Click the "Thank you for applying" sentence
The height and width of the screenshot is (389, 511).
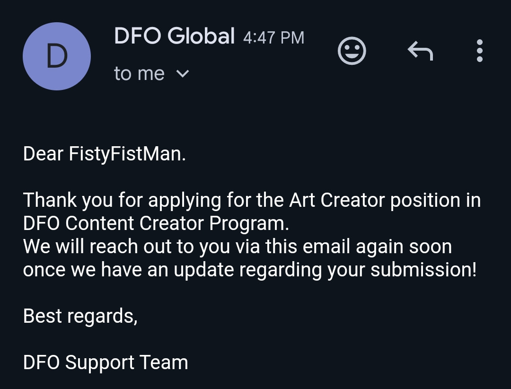(252, 200)
